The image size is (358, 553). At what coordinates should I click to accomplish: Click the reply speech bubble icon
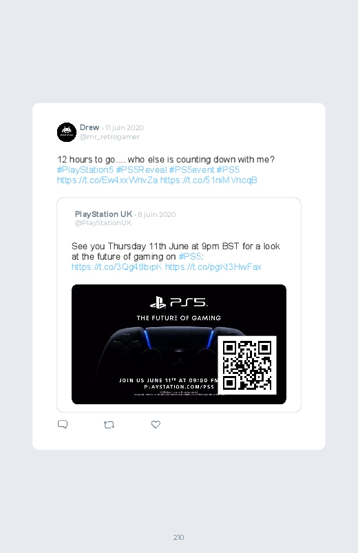[x=63, y=424]
